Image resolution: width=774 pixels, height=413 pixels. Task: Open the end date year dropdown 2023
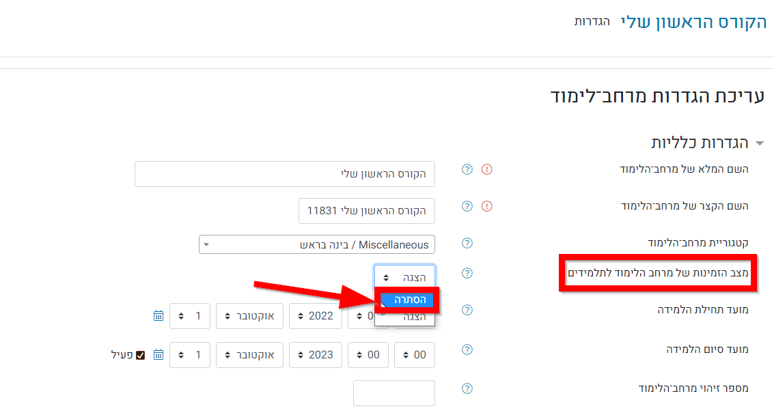point(316,355)
